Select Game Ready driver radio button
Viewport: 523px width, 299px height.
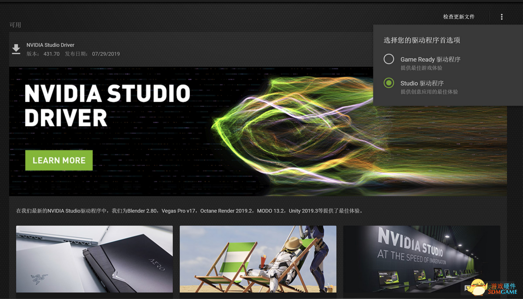click(389, 59)
